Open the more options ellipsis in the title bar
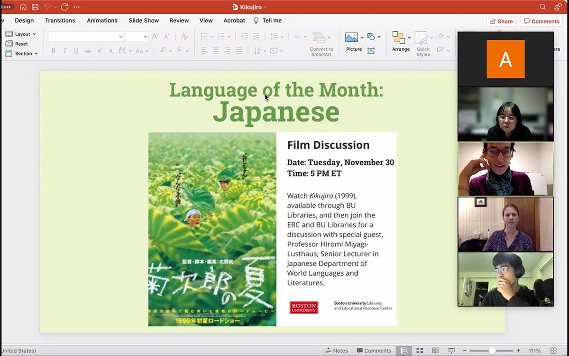This screenshot has width=569, height=356. (x=77, y=7)
